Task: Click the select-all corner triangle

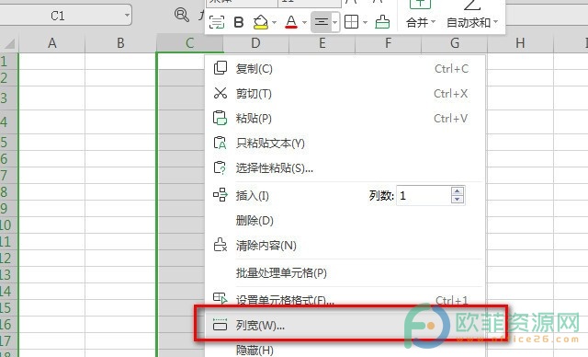Action: pos(9,43)
